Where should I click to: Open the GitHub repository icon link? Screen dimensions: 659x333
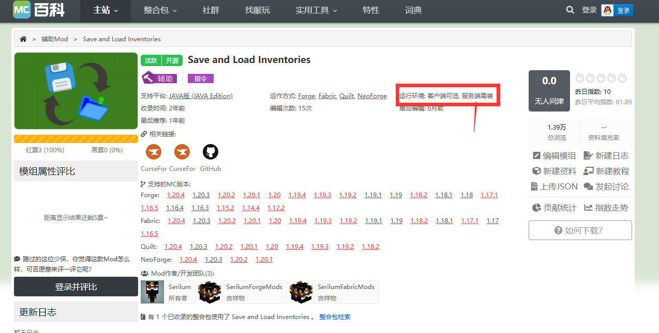click(210, 152)
